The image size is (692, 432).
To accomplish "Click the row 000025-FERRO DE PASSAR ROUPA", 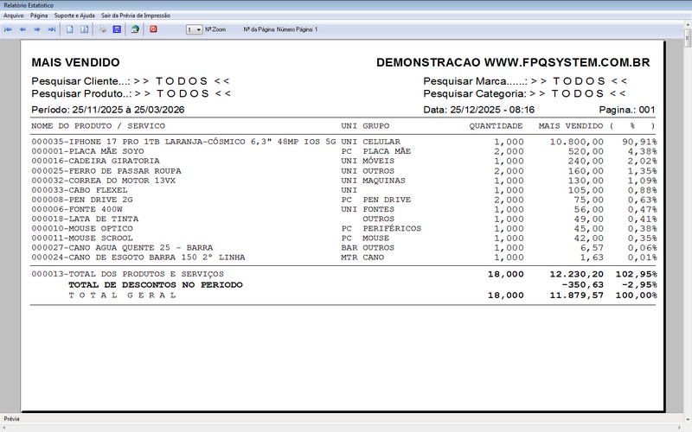I will point(343,170).
